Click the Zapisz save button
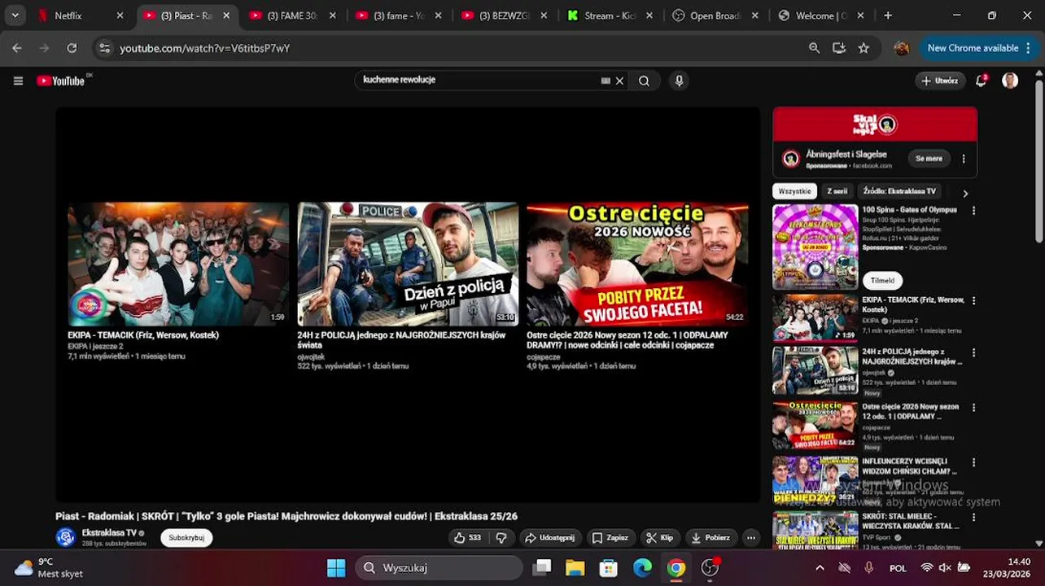The width and height of the screenshot is (1045, 586). [610, 537]
